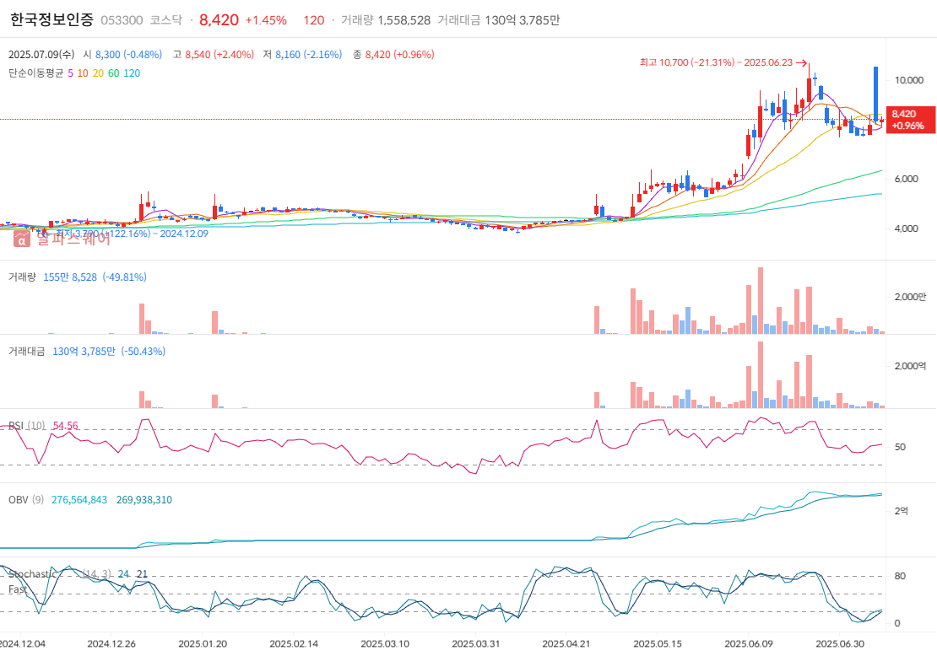Click the 2025.06.09 date axis label

(x=749, y=644)
